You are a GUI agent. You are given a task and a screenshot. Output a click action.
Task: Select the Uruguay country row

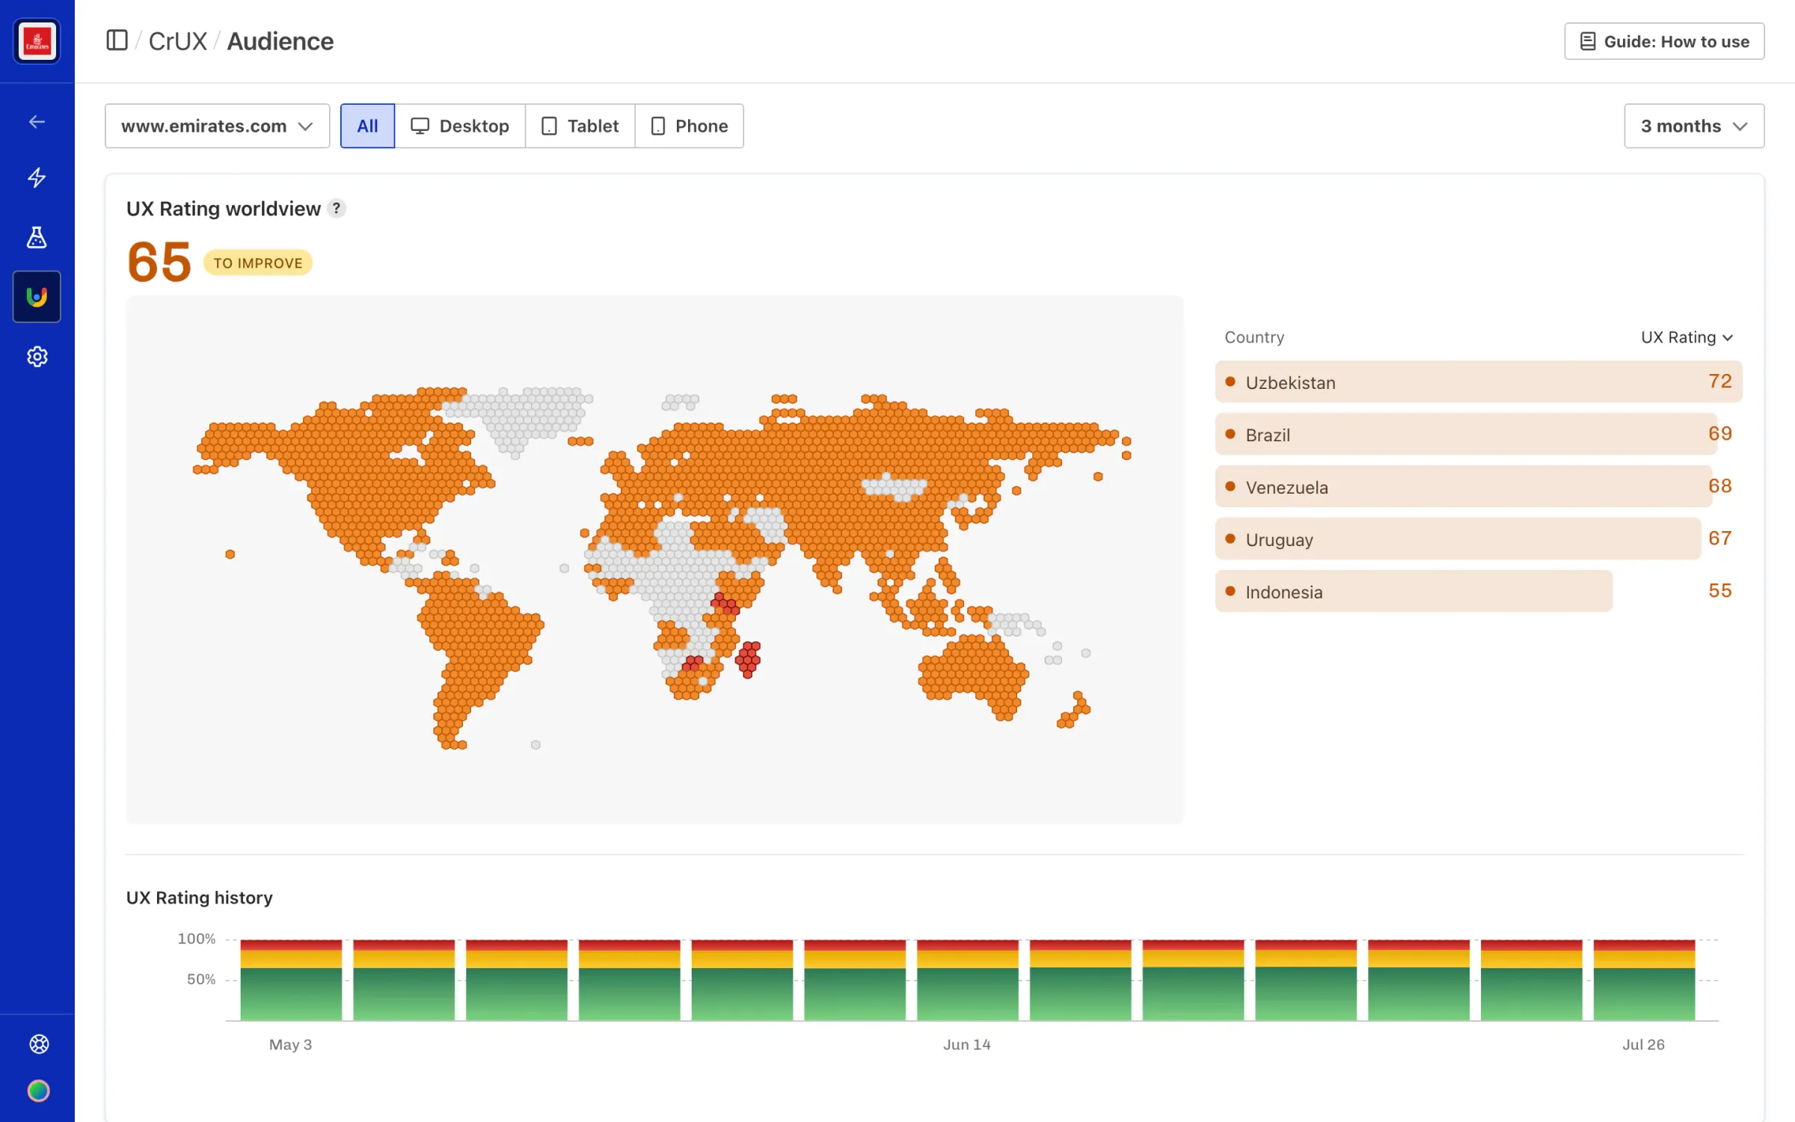(x=1479, y=539)
